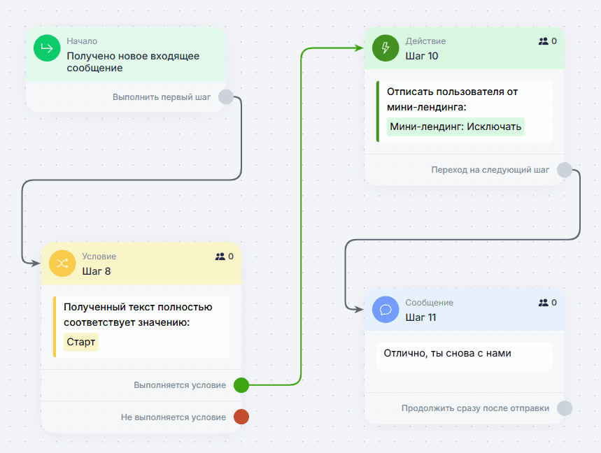
Task: Select the Мини-лендинг: Исключать tag
Action: [x=455, y=127]
